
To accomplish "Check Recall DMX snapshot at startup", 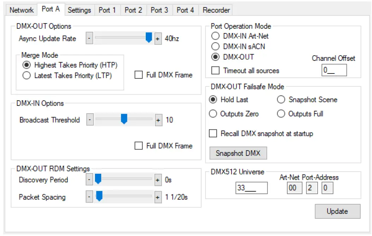I will pos(213,133).
